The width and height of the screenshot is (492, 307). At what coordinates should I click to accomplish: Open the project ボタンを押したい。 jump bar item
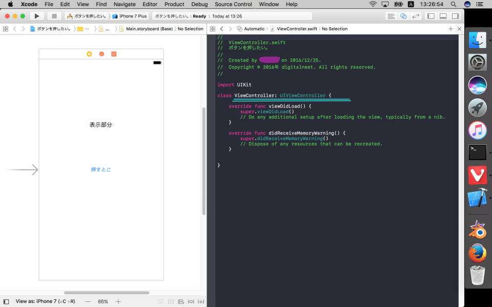51,29
